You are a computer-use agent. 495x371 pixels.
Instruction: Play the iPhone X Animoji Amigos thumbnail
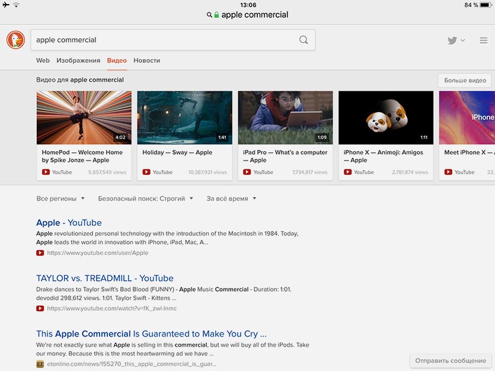point(386,118)
